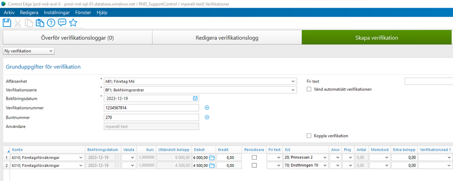The width and height of the screenshot is (453, 181).
Task: Toggle Periodisera checkbox on row 1
Action: coord(254,157)
